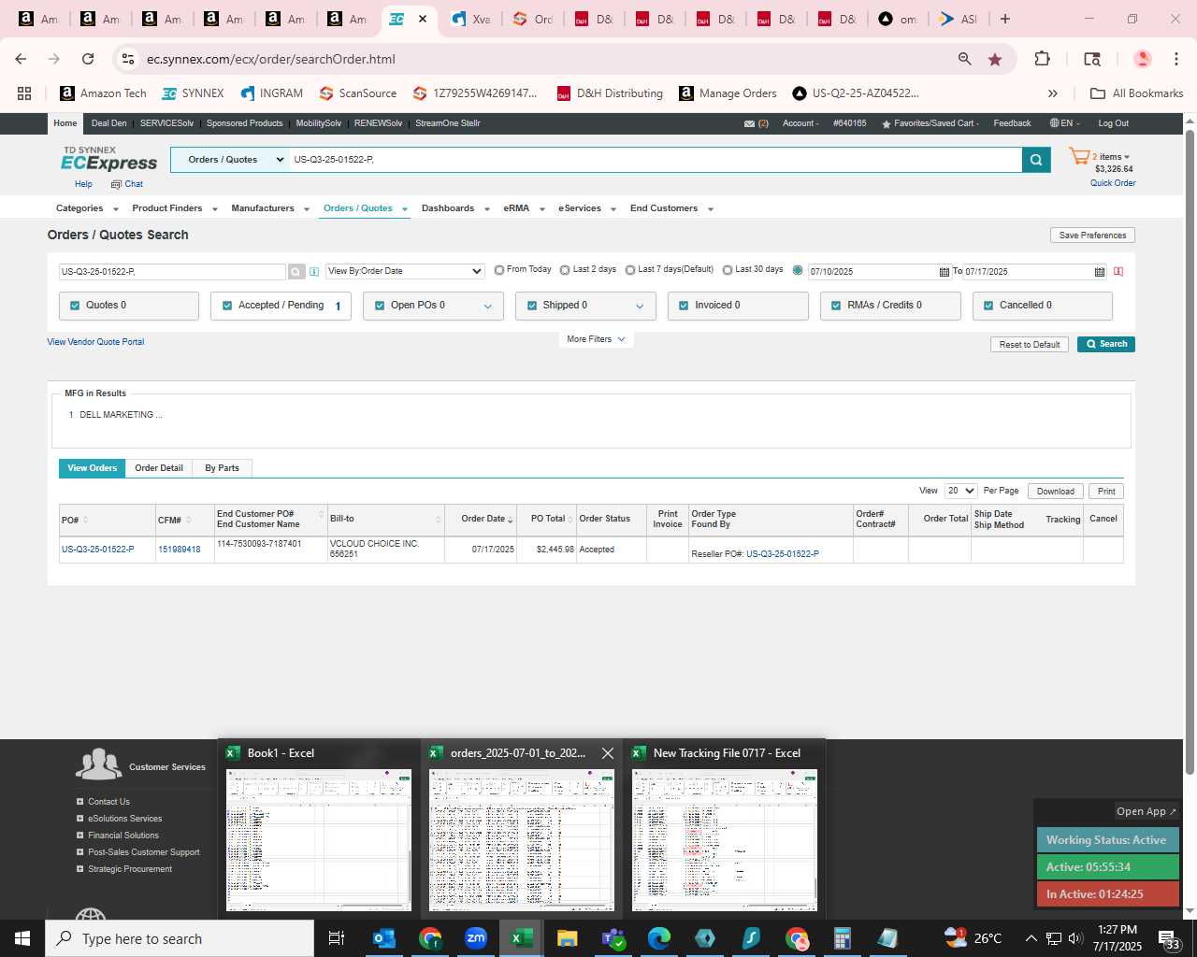The image size is (1197, 957).
Task: Open End Customers menu
Action: [x=671, y=208]
